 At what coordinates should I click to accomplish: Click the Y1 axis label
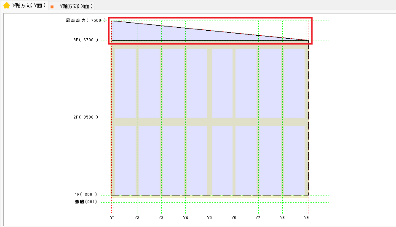(112, 218)
